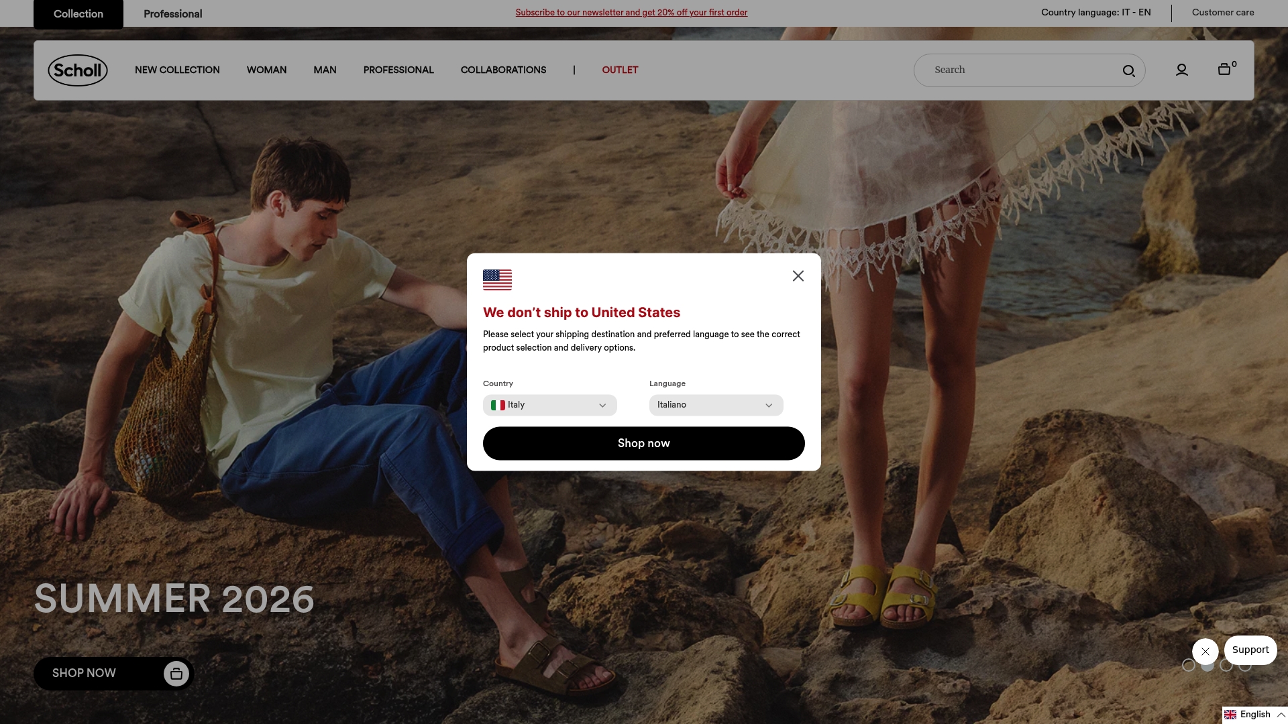Close the shipping destination popup
The height and width of the screenshot is (724, 1288).
coord(798,276)
